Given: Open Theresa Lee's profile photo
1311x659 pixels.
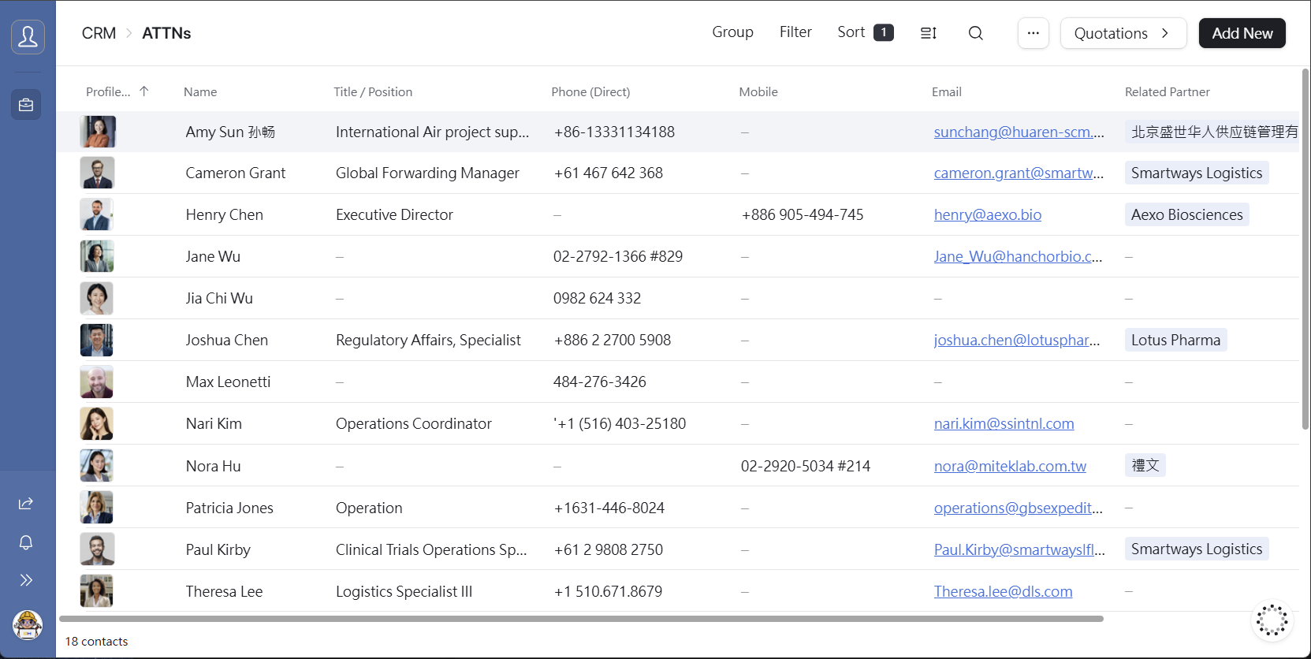Looking at the screenshot, I should coord(97,591).
